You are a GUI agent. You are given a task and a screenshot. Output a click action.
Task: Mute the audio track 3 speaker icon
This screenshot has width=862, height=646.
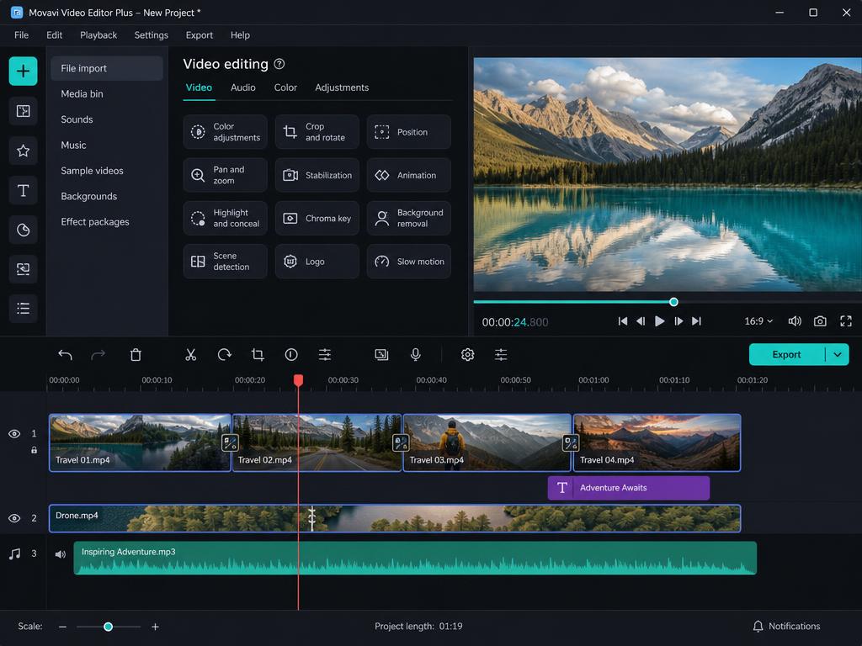[x=60, y=554]
